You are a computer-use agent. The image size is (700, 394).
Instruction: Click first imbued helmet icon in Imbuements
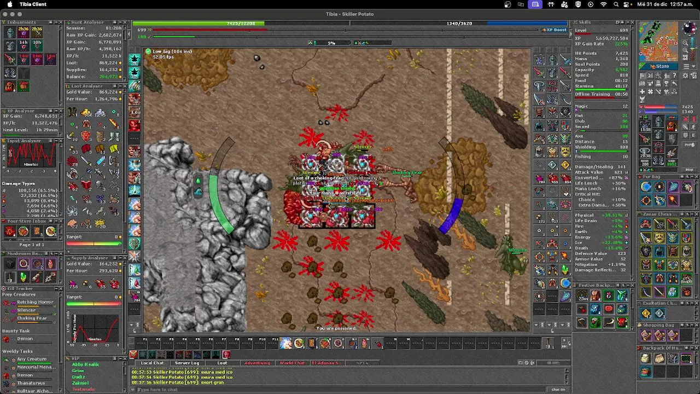tap(10, 32)
